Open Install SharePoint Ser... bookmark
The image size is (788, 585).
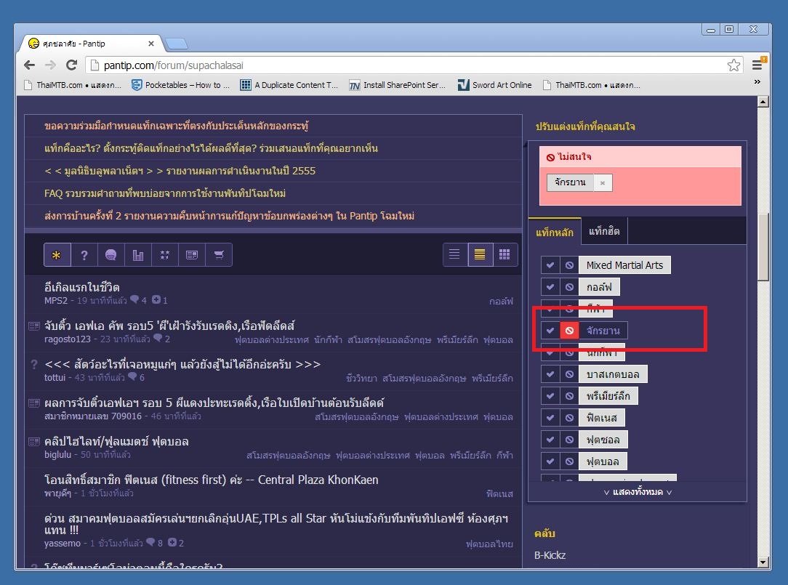[398, 85]
